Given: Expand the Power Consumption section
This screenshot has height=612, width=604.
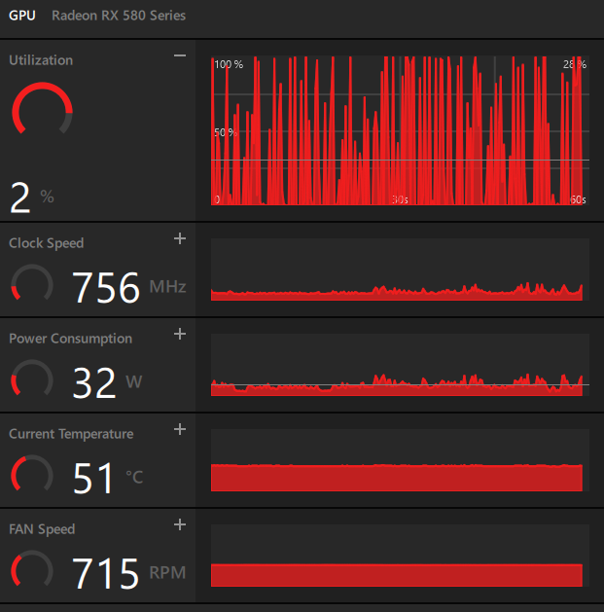Looking at the screenshot, I should point(180,334).
